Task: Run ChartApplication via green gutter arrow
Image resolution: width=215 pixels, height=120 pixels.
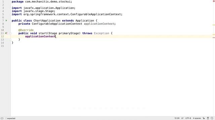Action: [x=6, y=21]
